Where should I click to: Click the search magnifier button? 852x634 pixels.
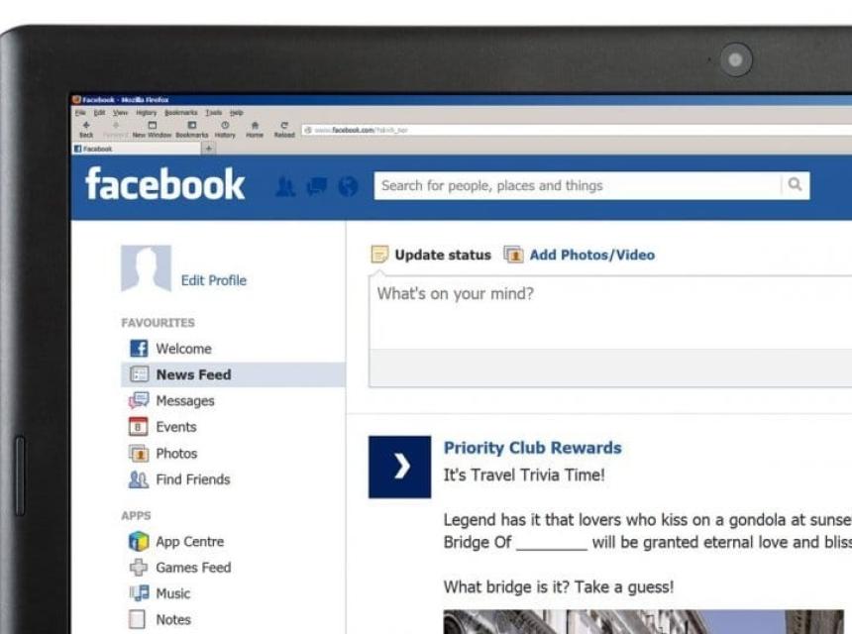tap(794, 185)
